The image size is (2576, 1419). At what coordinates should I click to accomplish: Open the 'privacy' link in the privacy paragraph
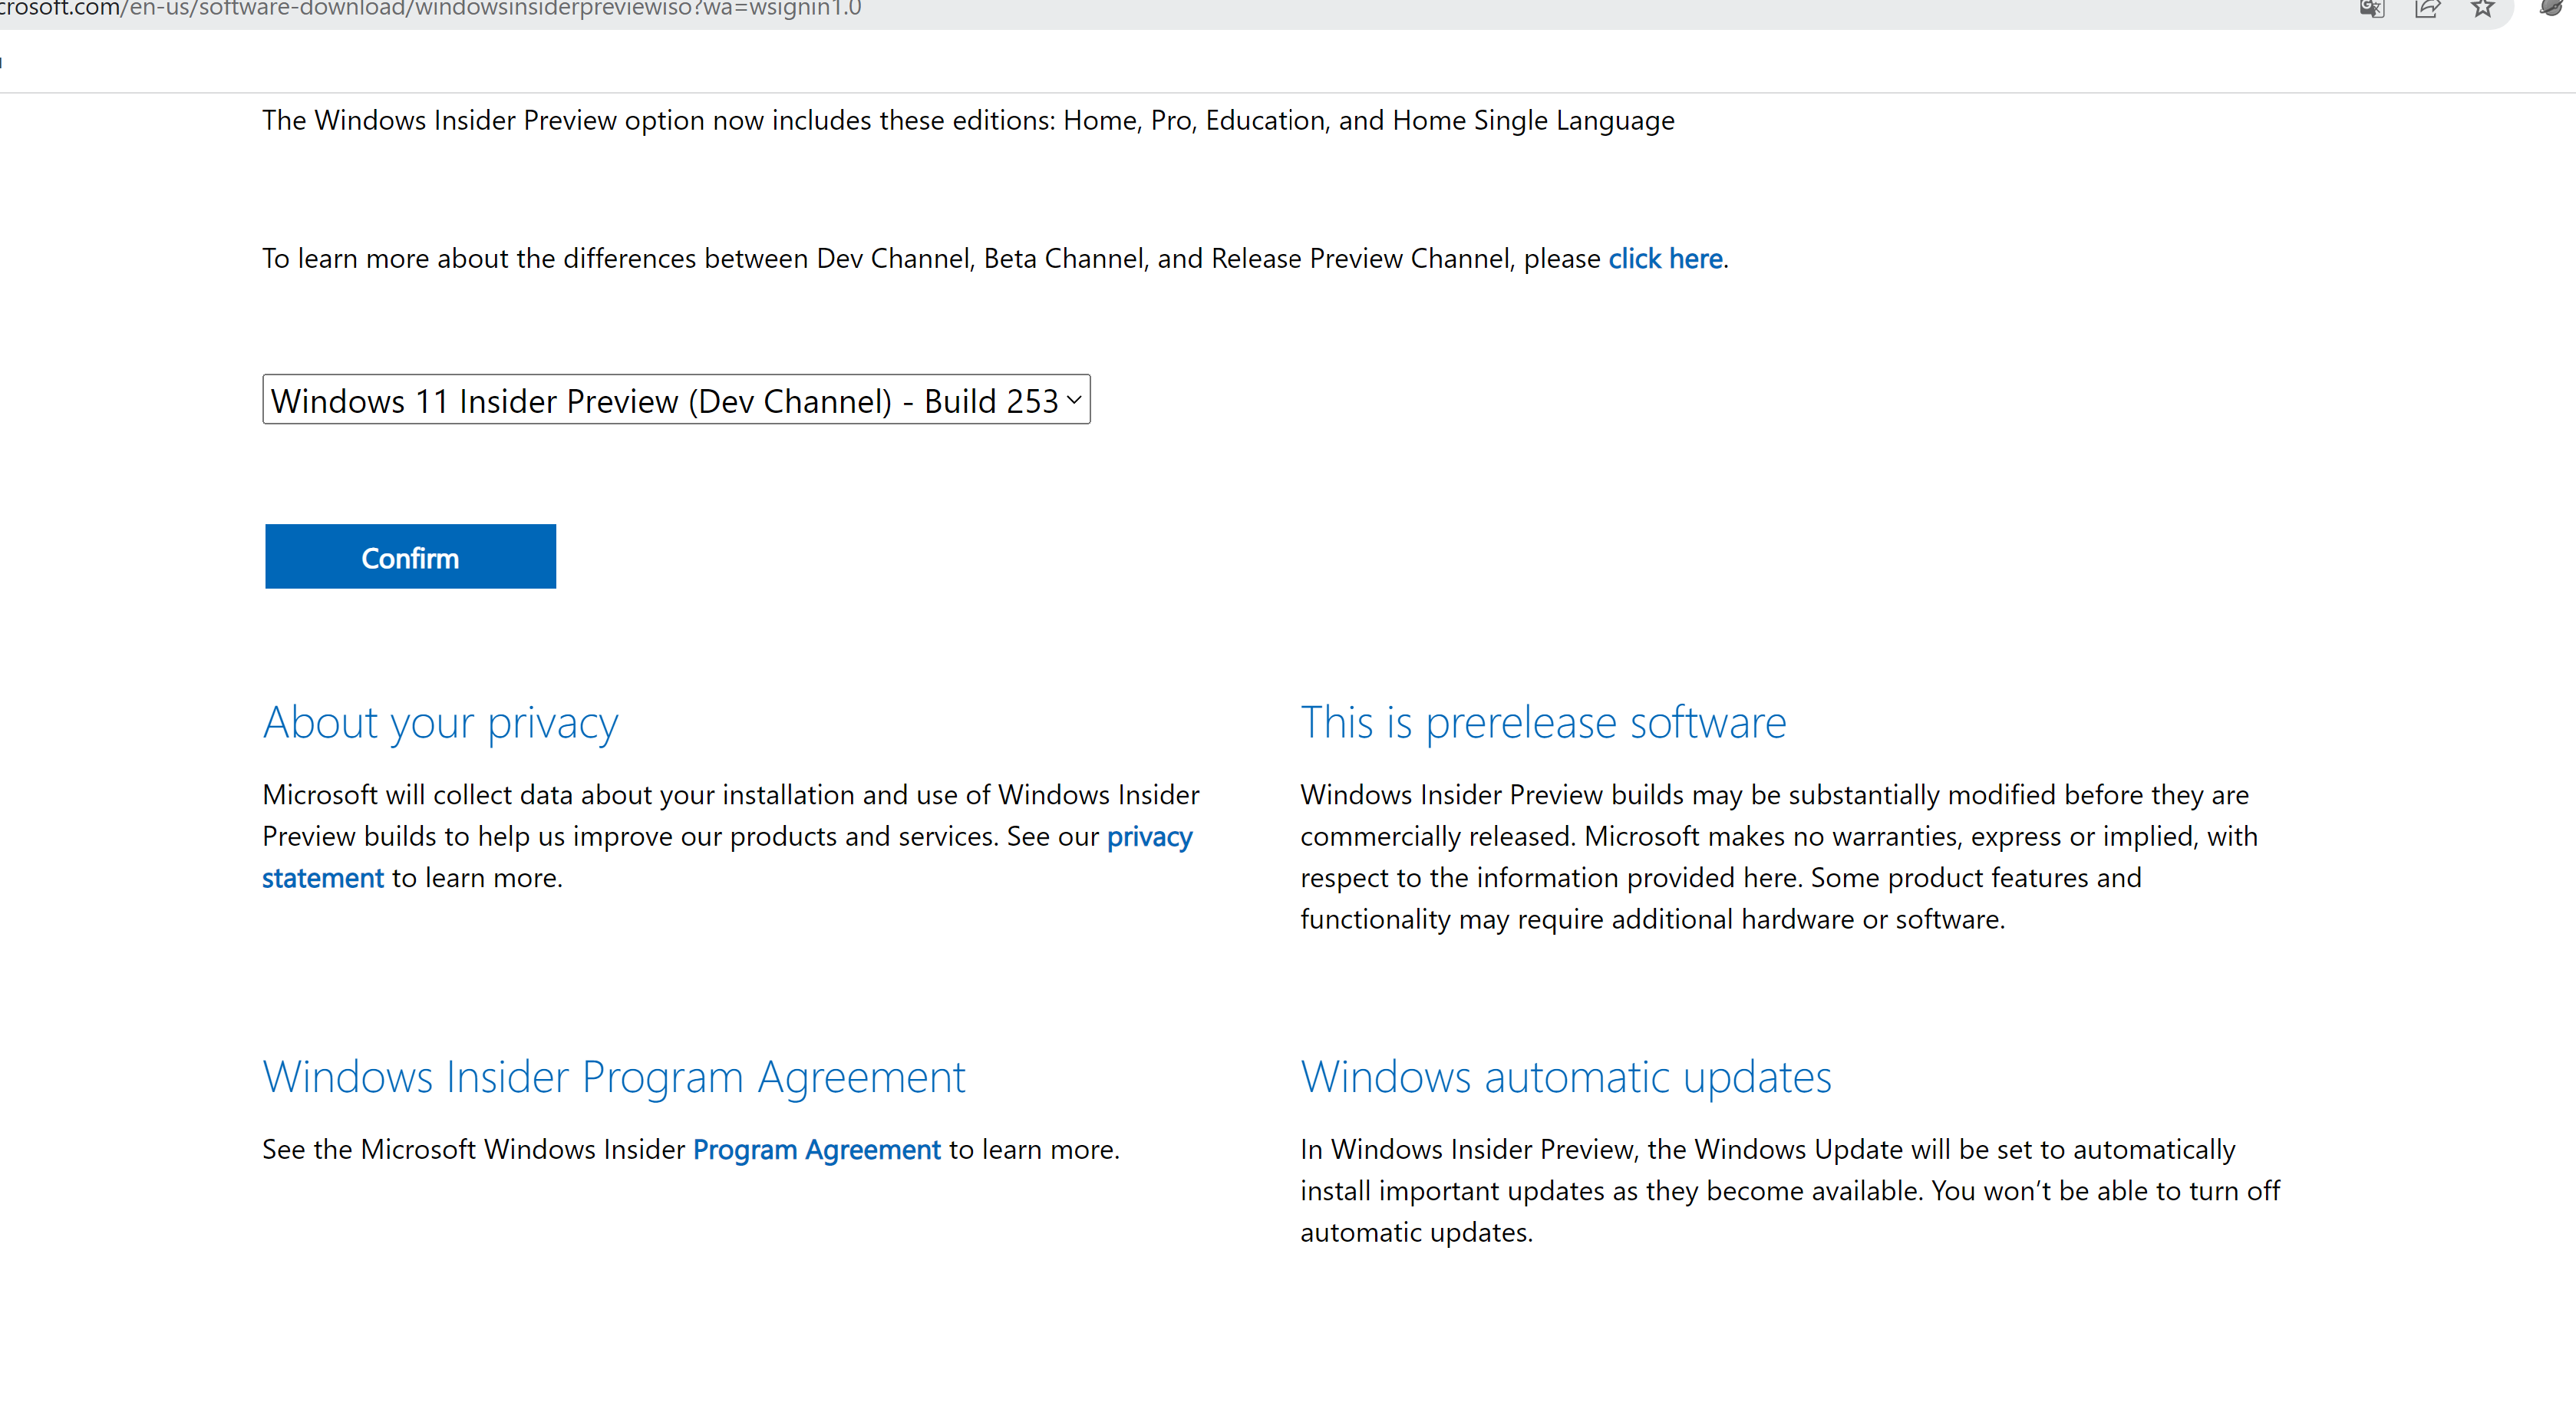1149,836
